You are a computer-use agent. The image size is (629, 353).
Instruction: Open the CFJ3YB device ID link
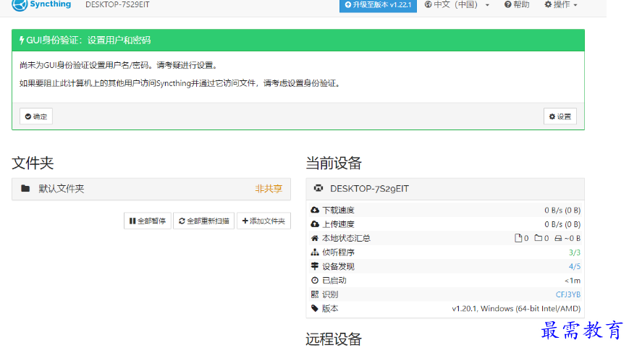568,294
